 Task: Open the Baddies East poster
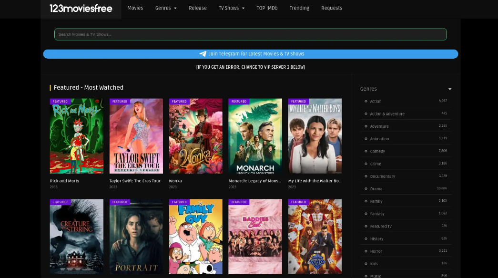(255, 237)
